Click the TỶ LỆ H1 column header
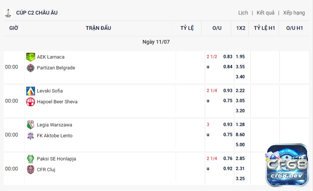313x191 pixels. point(264,28)
